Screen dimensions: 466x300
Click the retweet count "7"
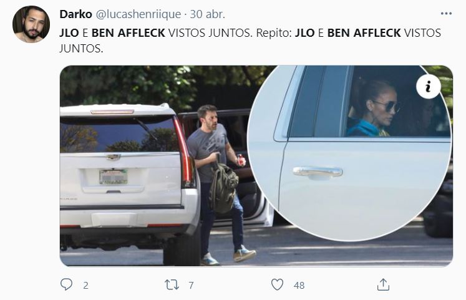point(191,286)
